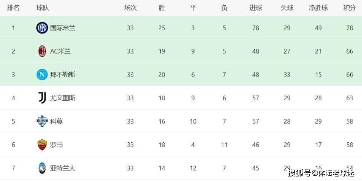The height and width of the screenshot is (181, 362).
Task: Click the Como club crest
Action: (42, 121)
